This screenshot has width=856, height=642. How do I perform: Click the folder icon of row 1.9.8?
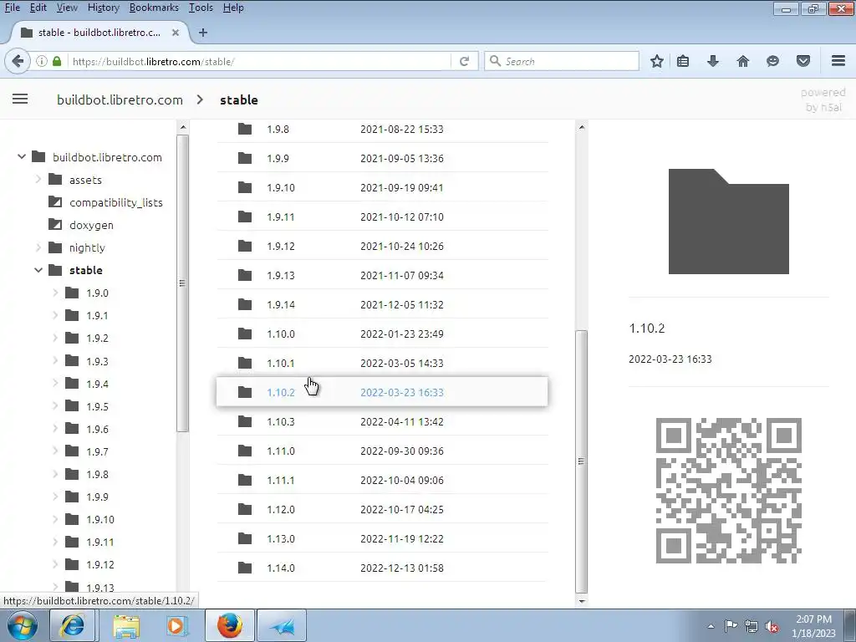click(x=245, y=129)
